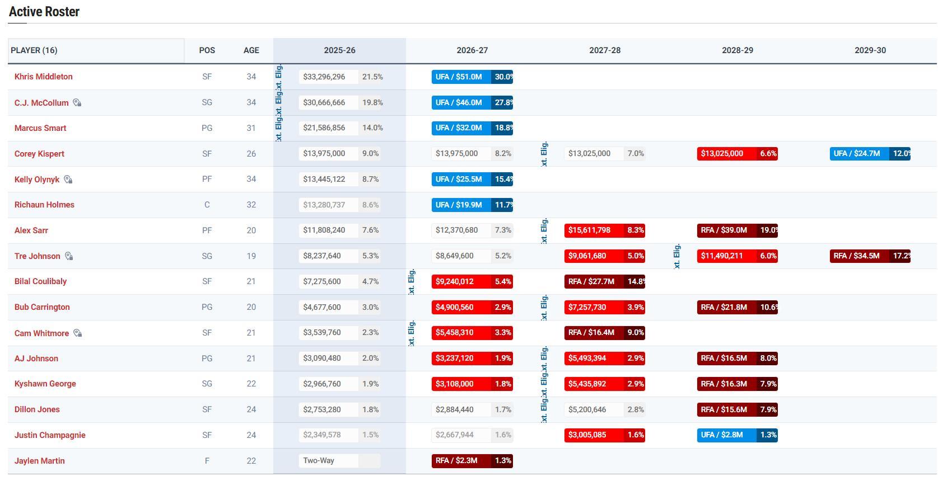Image resolution: width=938 pixels, height=481 pixels.
Task: Sort by the PLAYER (16) column header
Action: click(34, 50)
